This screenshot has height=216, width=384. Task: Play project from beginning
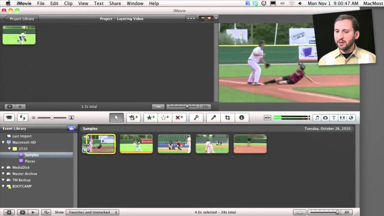(x=20, y=106)
